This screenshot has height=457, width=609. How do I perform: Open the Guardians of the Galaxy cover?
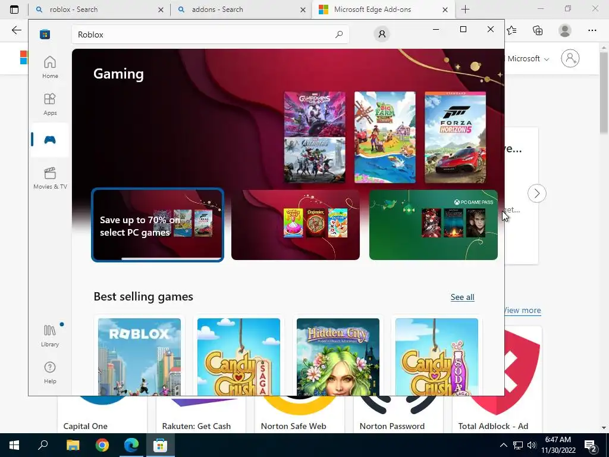tap(315, 114)
